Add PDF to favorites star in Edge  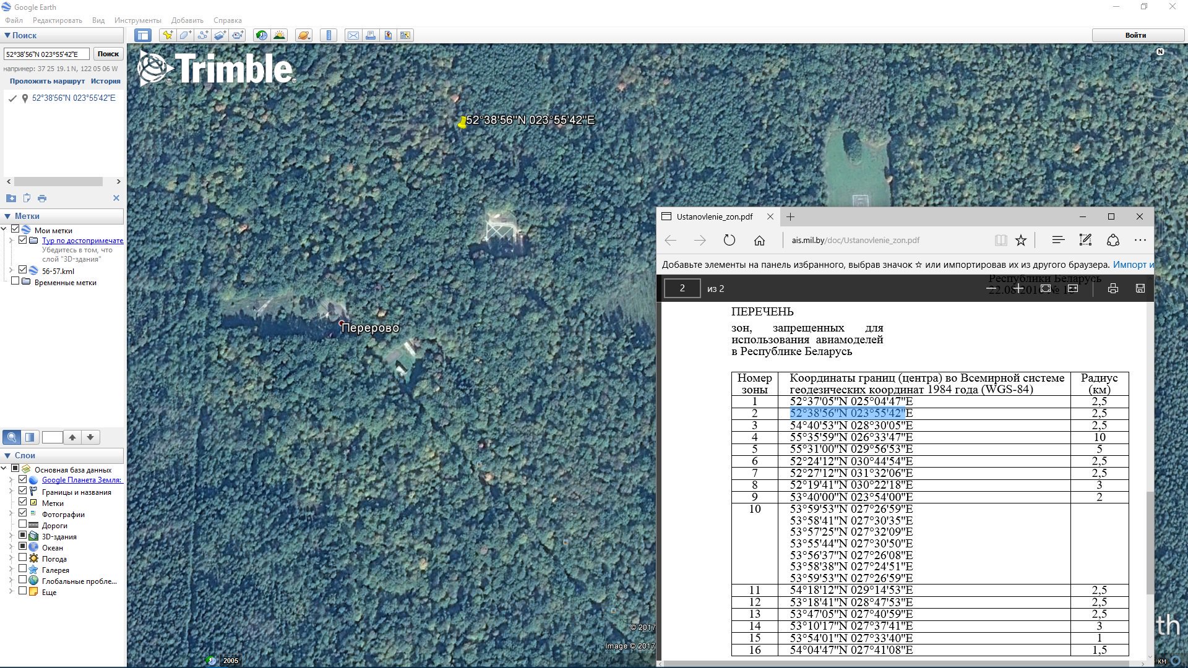tap(1021, 240)
